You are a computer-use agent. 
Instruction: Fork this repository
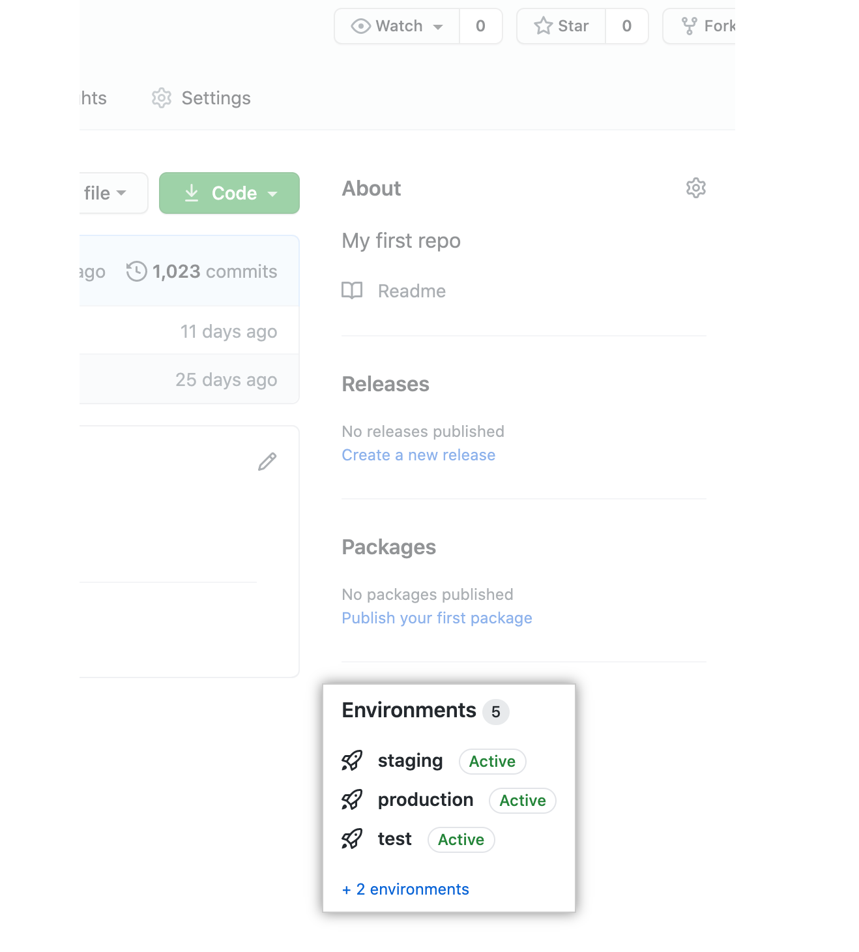(707, 26)
